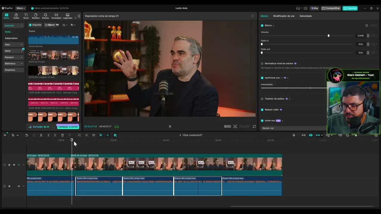This screenshot has height=214, width=381.
Task: Toggle visibility of the video track
Action: 14,165
